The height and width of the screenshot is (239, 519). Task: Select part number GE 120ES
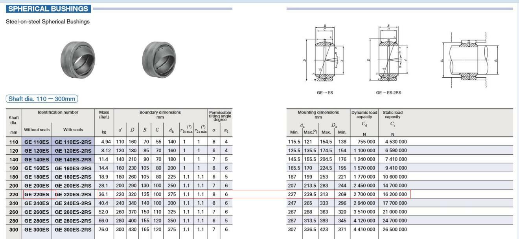[37, 151]
